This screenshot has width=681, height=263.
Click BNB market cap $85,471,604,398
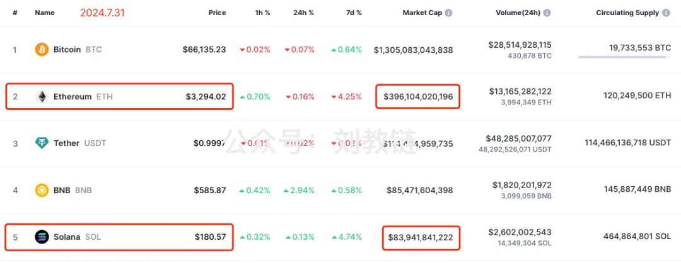pyautogui.click(x=419, y=190)
